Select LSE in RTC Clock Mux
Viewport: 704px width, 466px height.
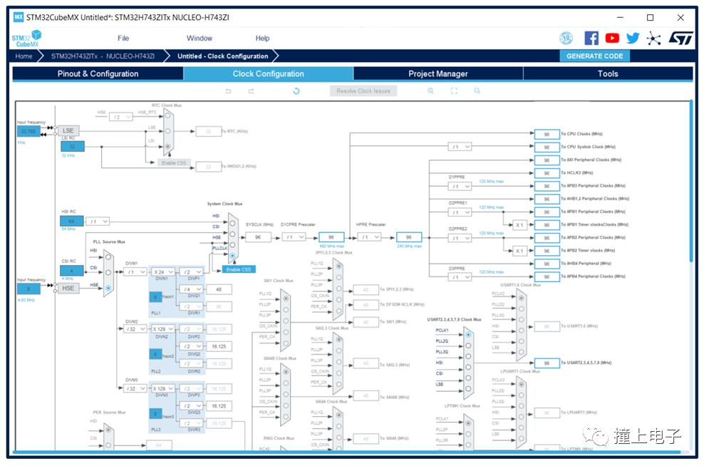pos(168,131)
